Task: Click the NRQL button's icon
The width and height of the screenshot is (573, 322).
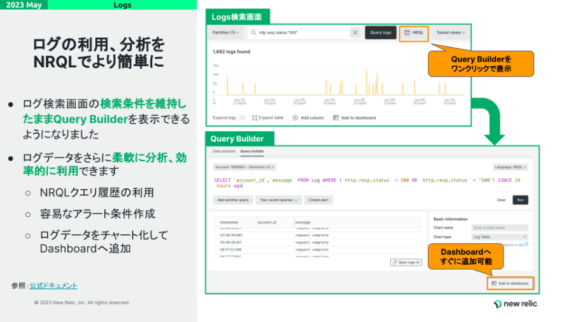Action: pos(407,32)
